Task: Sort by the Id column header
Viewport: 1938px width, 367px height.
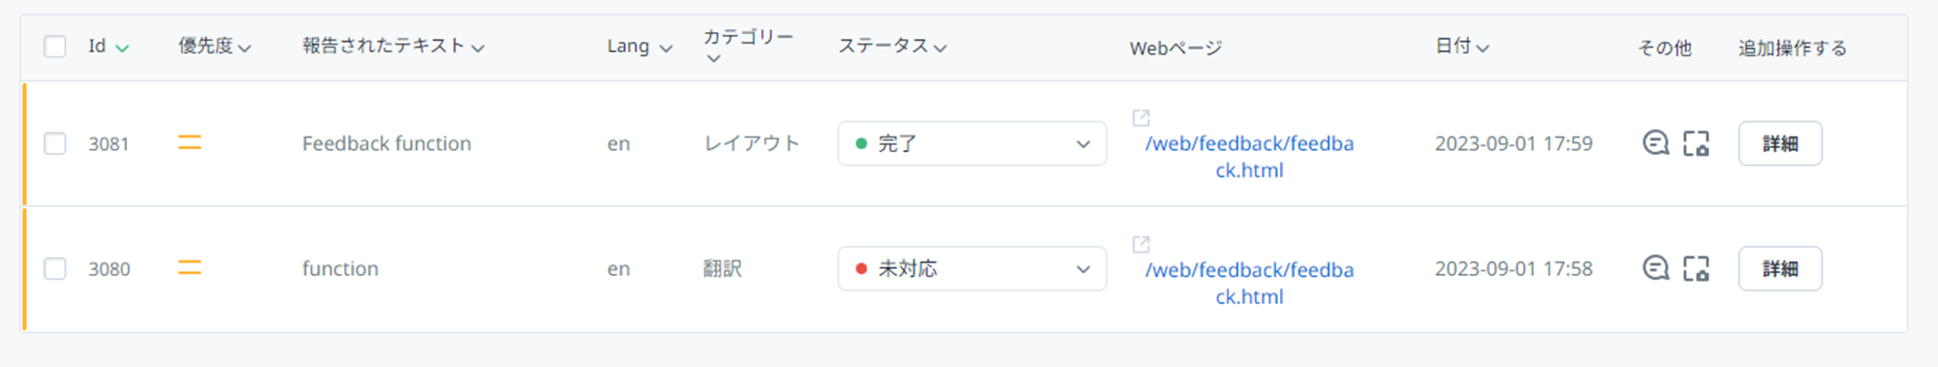Action: click(109, 46)
